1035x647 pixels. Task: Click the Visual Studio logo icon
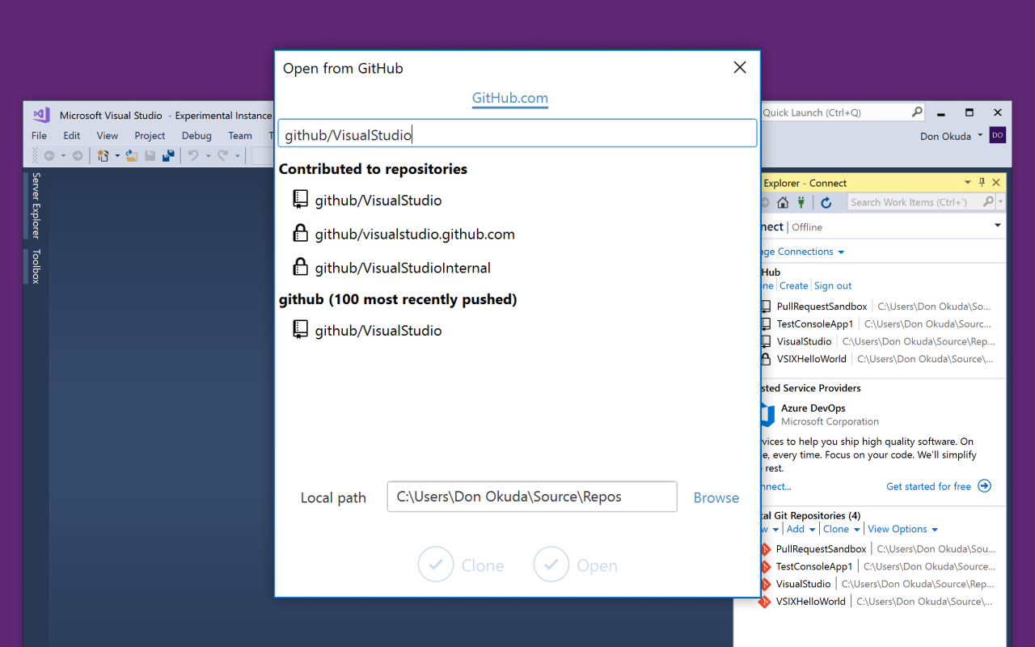click(x=41, y=115)
